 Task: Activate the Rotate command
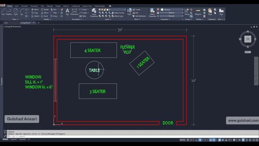45,10
